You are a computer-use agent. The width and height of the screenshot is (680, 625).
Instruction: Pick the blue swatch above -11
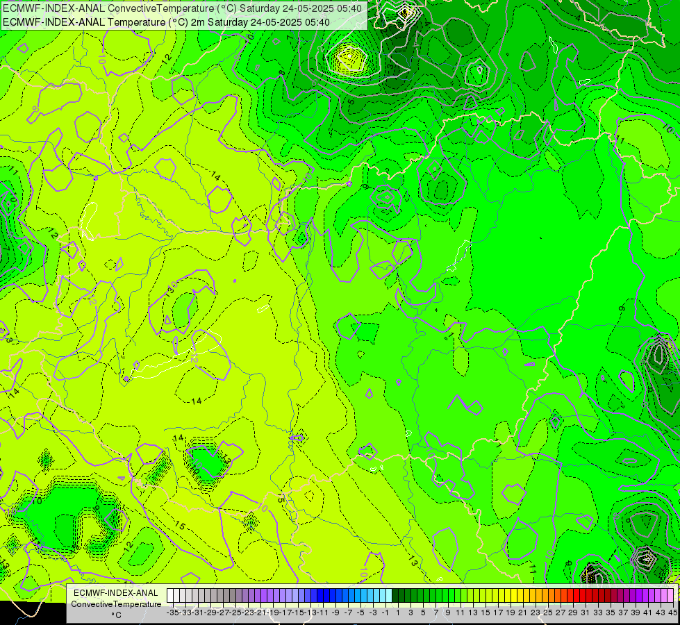[320, 595]
